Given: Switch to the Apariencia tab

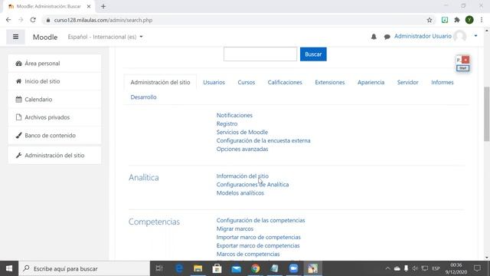Looking at the screenshot, I should tap(371, 82).
